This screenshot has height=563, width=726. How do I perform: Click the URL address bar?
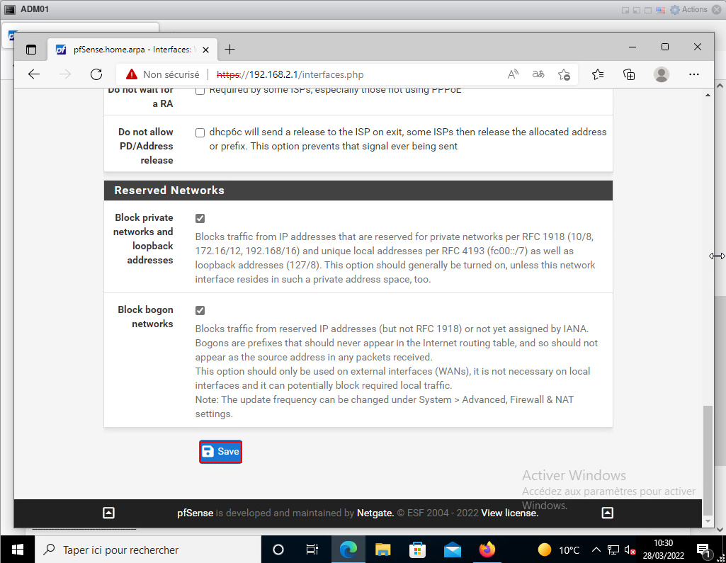pos(354,74)
